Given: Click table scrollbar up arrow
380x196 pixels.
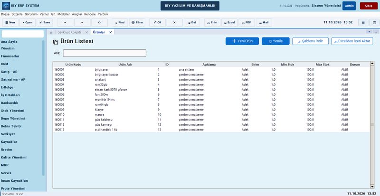Looking at the screenshot, I should 372,64.
